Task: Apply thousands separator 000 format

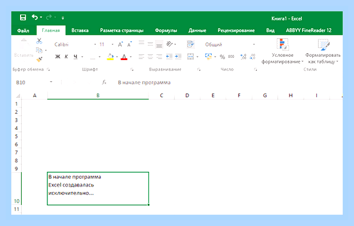Action: coord(231,57)
